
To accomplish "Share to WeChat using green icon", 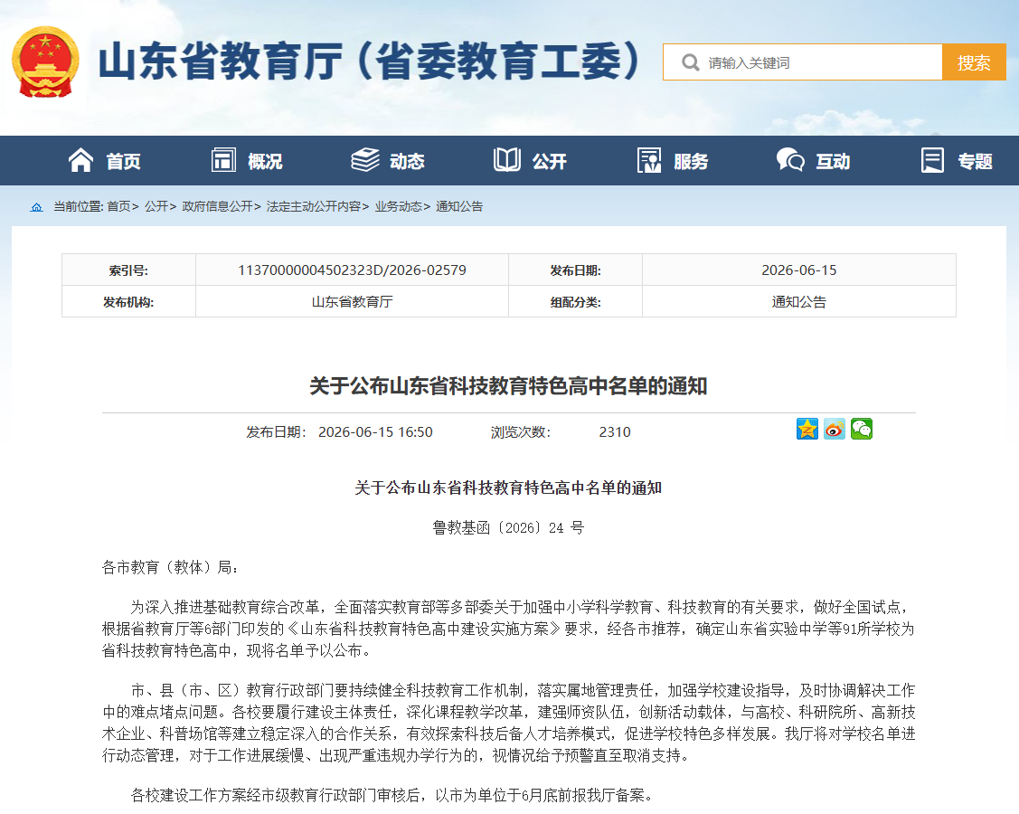I will [x=862, y=429].
